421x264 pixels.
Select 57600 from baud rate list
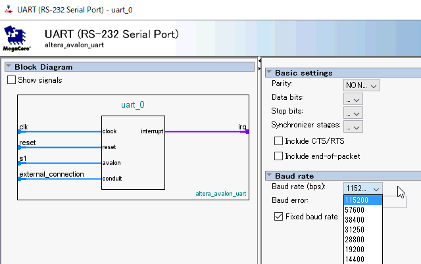tap(362, 210)
